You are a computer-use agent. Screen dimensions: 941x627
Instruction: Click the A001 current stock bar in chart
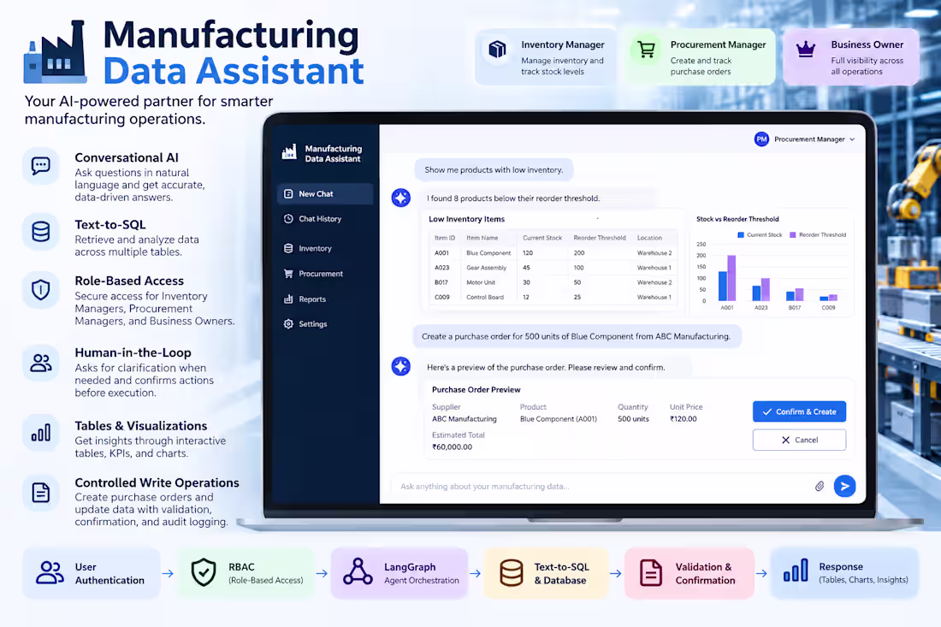click(x=723, y=286)
